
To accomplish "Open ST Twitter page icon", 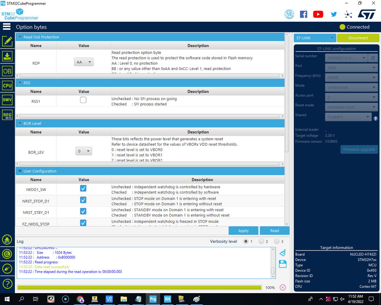I will pos(334,14).
